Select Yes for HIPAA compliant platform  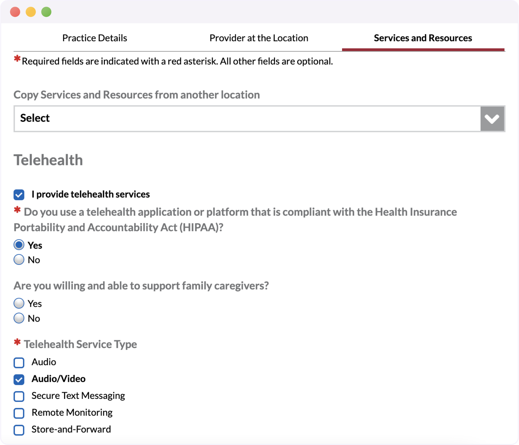[19, 245]
